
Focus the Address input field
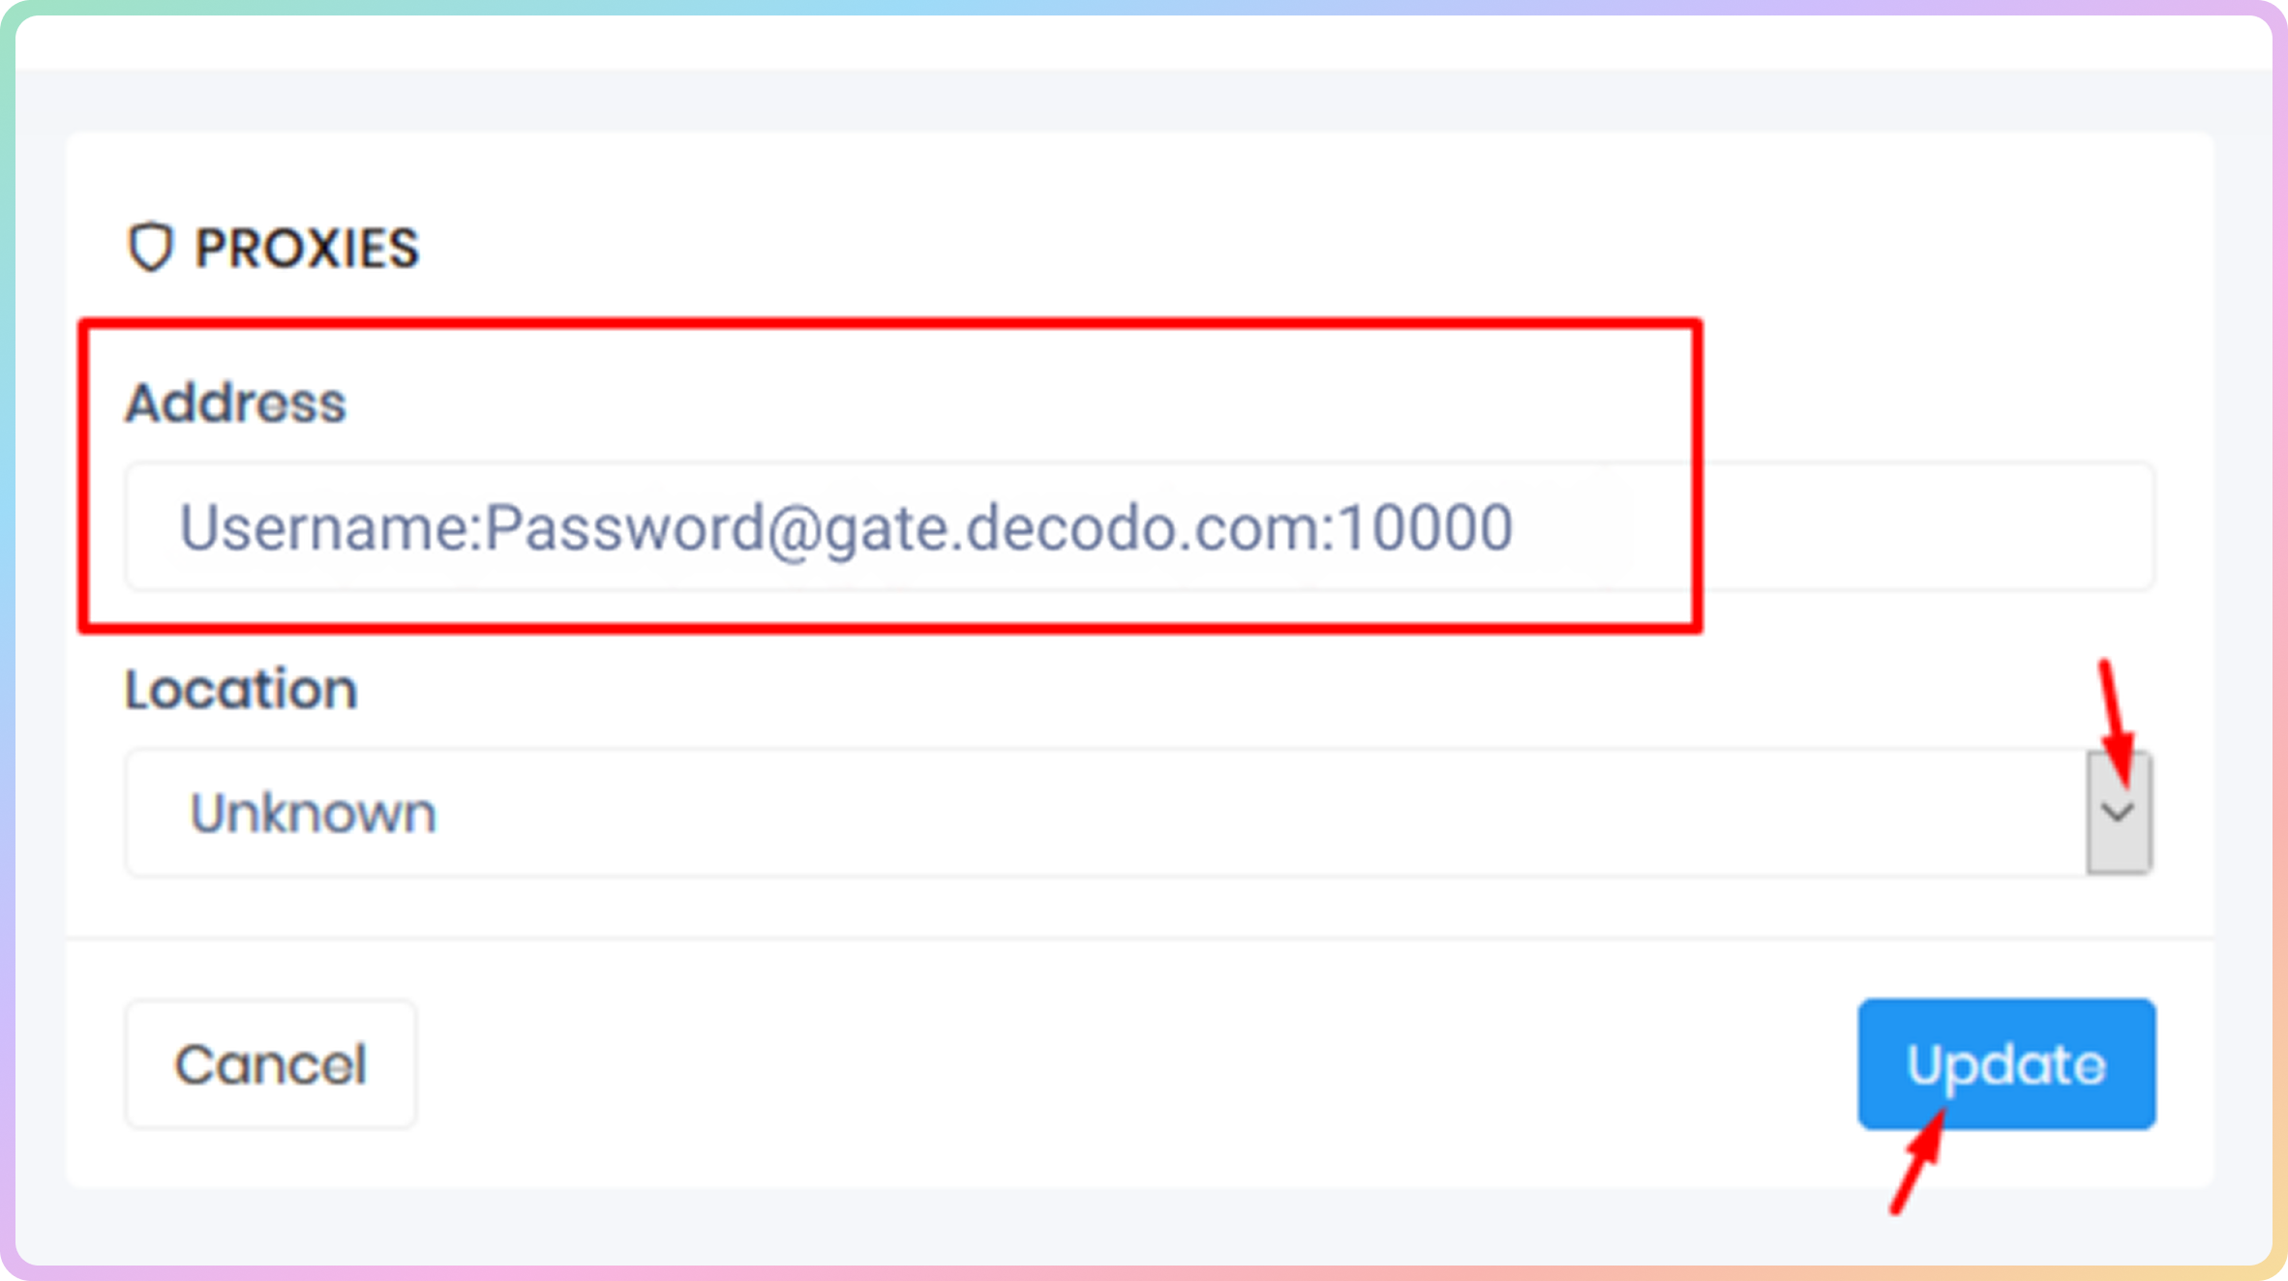coord(1139,527)
